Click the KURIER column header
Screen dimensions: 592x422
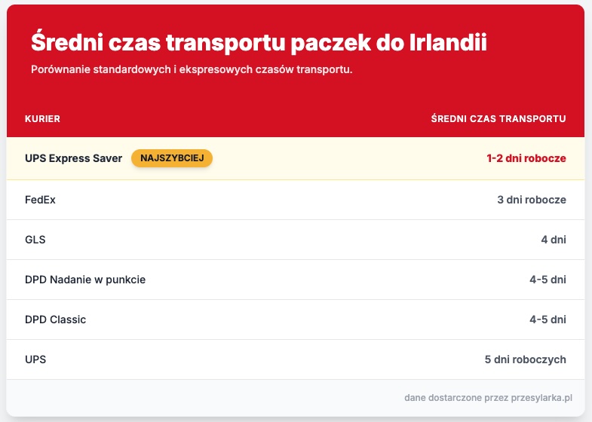42,119
